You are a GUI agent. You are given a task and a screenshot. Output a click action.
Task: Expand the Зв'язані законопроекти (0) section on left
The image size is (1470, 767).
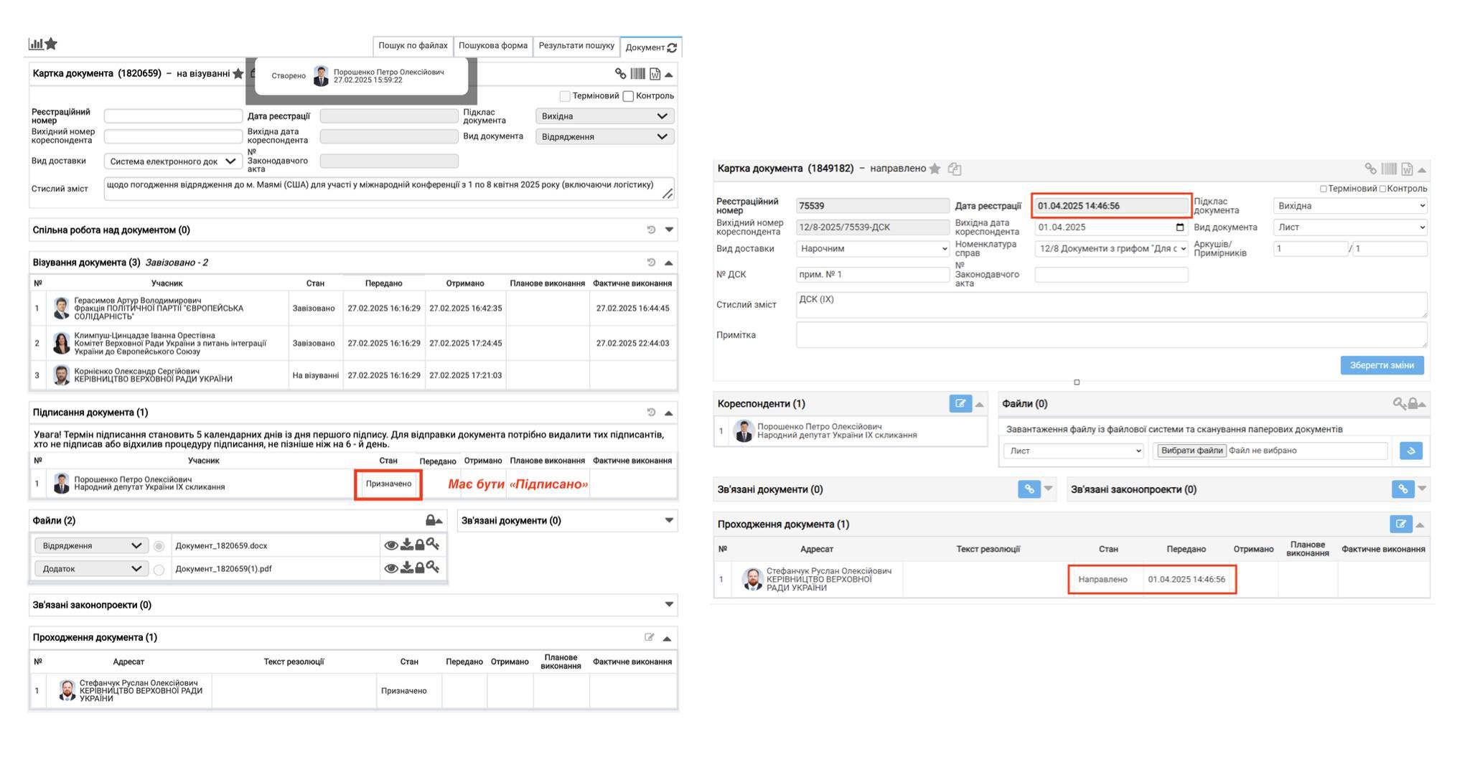(669, 605)
